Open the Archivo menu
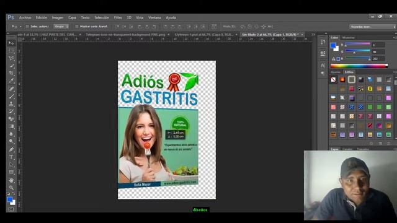This screenshot has width=397, height=223. pos(25,17)
